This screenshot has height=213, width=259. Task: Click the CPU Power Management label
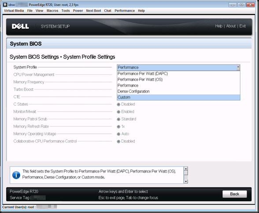(34, 74)
